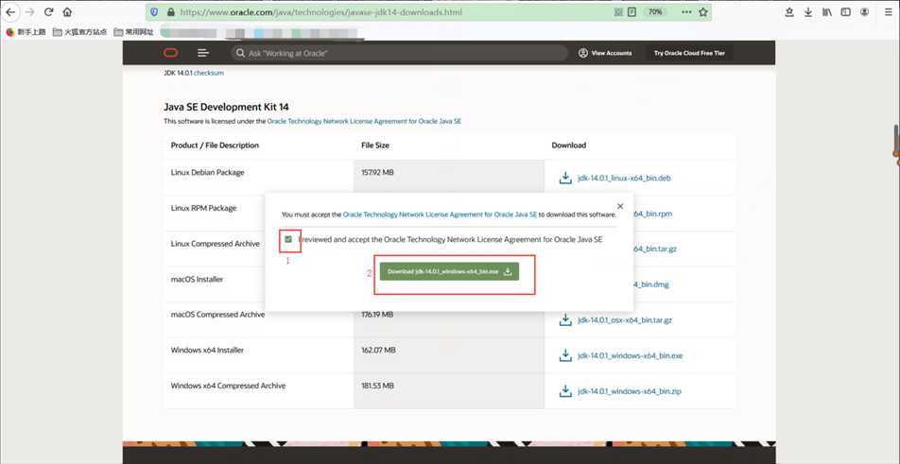Click 'Linux RPM Package' text
Screen dimensions: 900x464
click(203, 208)
